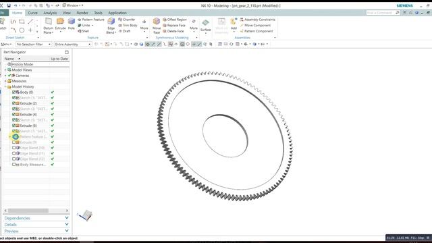Screen dimensions: 432x243
Task: Click the Pattern Feature command
Action: pos(91,20)
